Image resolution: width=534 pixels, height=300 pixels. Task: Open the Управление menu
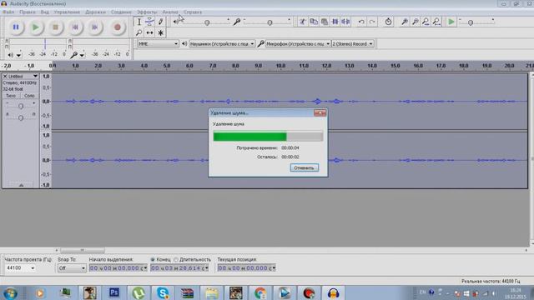pyautogui.click(x=67, y=12)
